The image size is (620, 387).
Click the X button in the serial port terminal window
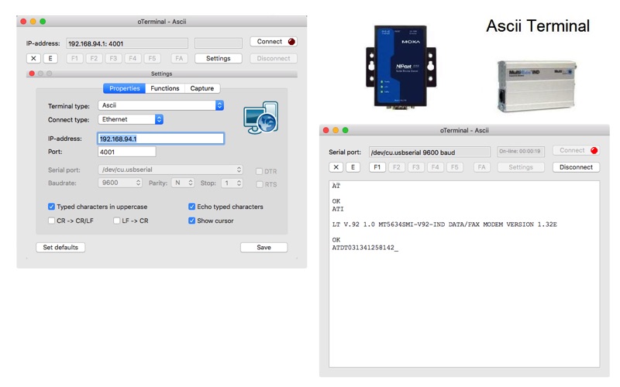tap(336, 167)
